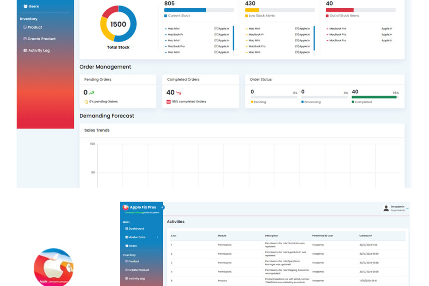Click the green Completed order status bar

point(375,97)
